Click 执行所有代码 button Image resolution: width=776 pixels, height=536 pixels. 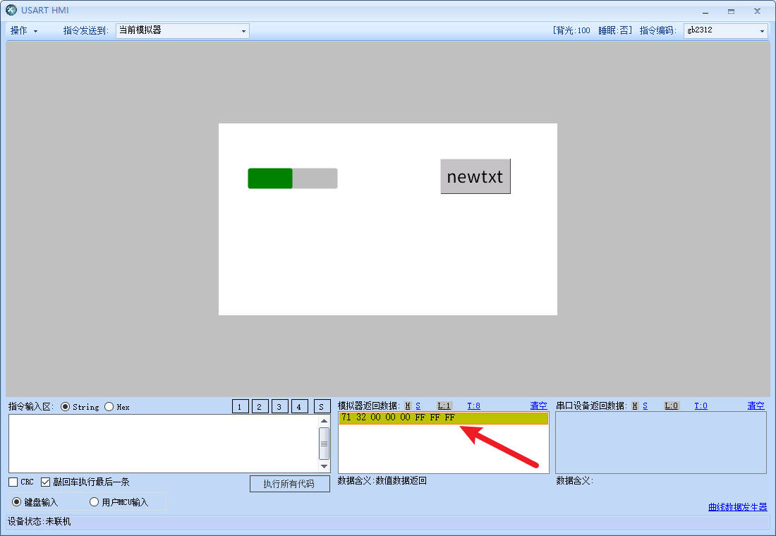point(289,484)
